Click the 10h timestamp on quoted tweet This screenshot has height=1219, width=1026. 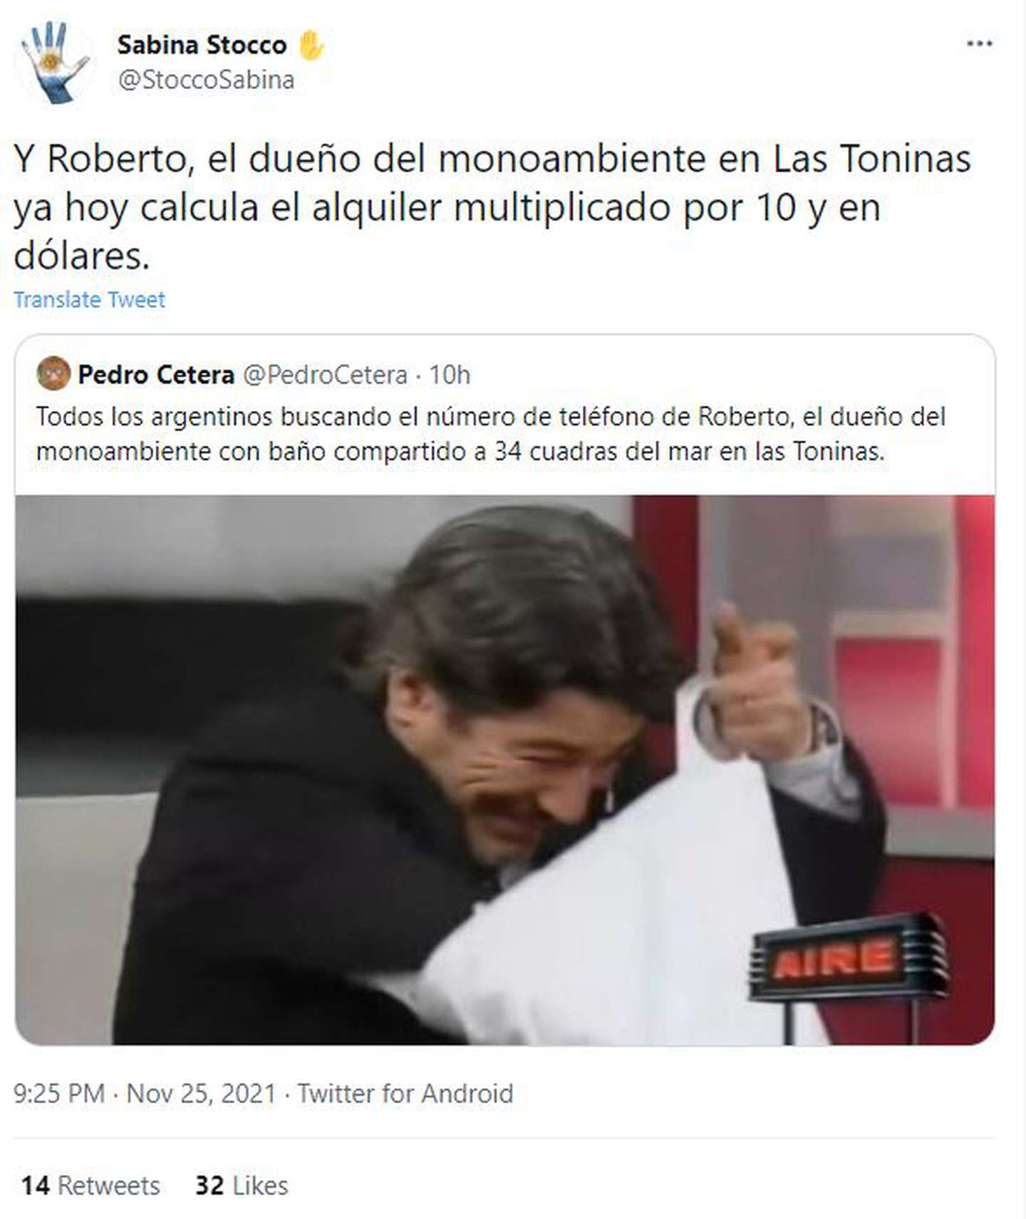(x=450, y=375)
